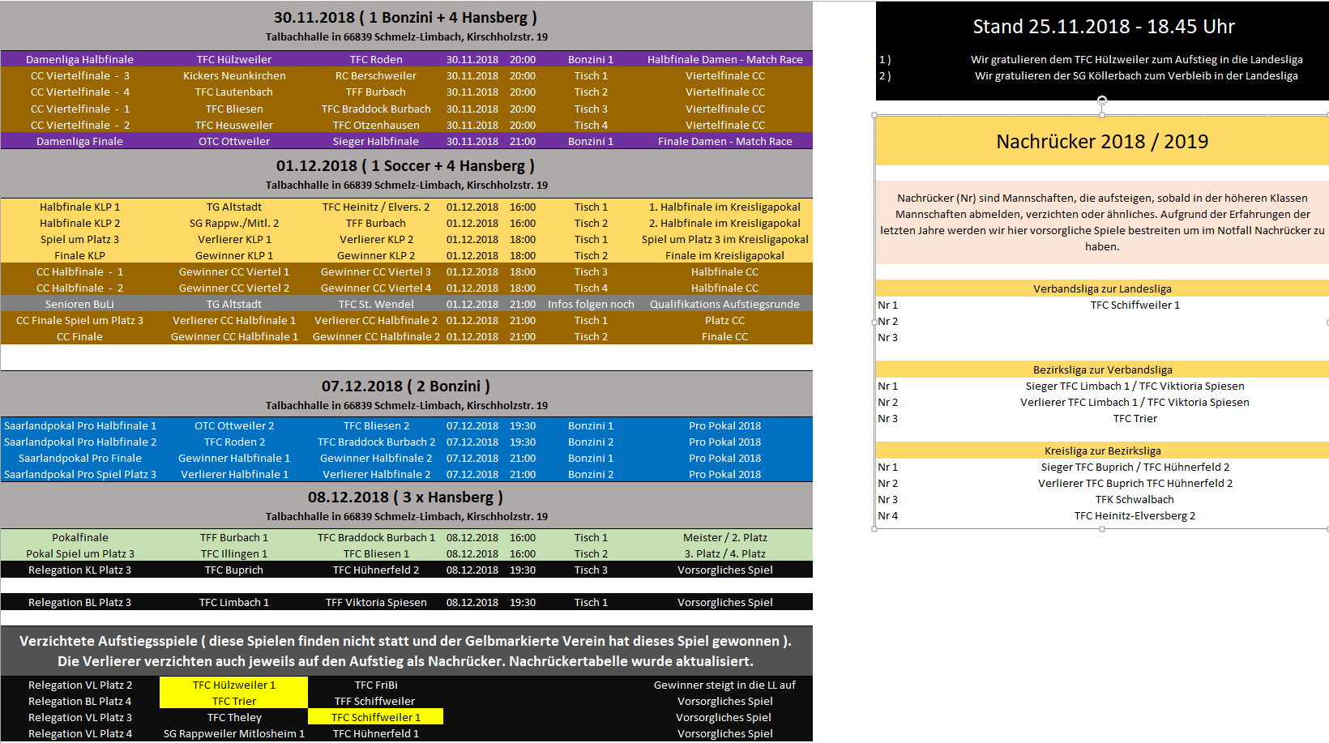Select the yellow-highlighted 'TFC Schiffweiler 1' cell

pos(375,717)
